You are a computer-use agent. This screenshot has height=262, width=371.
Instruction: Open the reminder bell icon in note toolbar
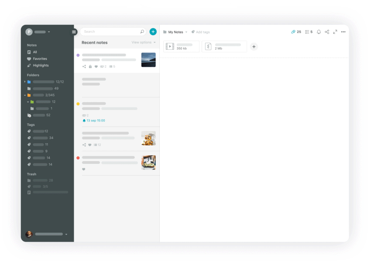point(319,32)
